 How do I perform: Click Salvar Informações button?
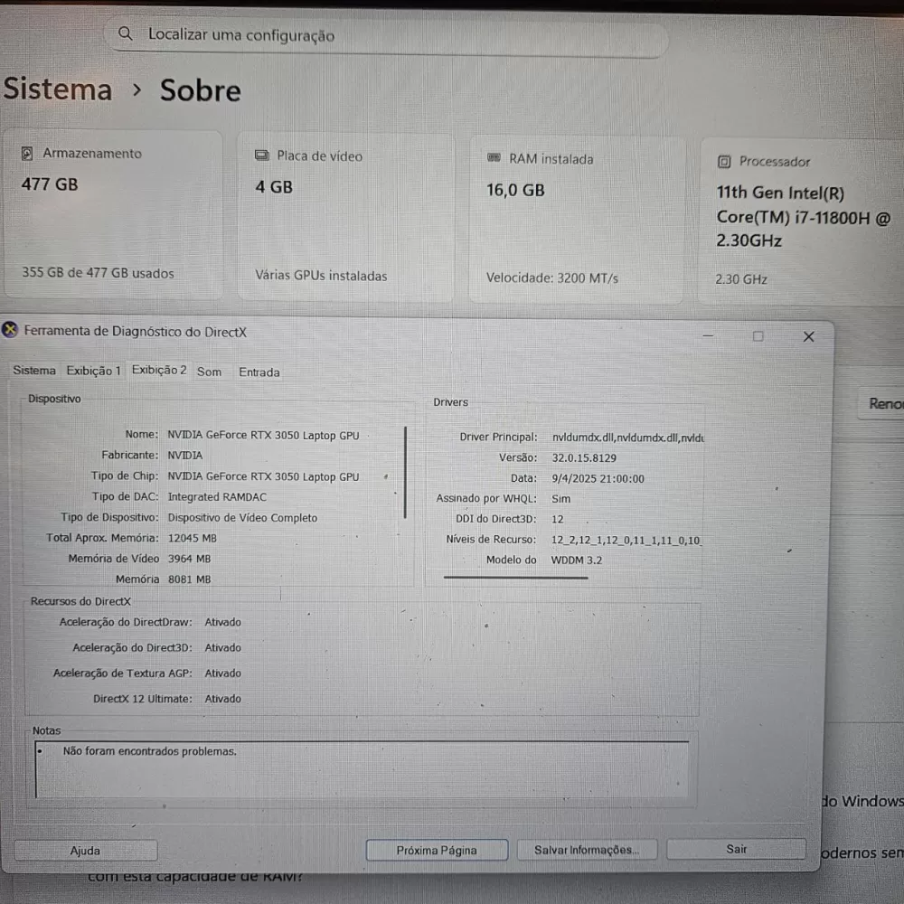point(586,850)
